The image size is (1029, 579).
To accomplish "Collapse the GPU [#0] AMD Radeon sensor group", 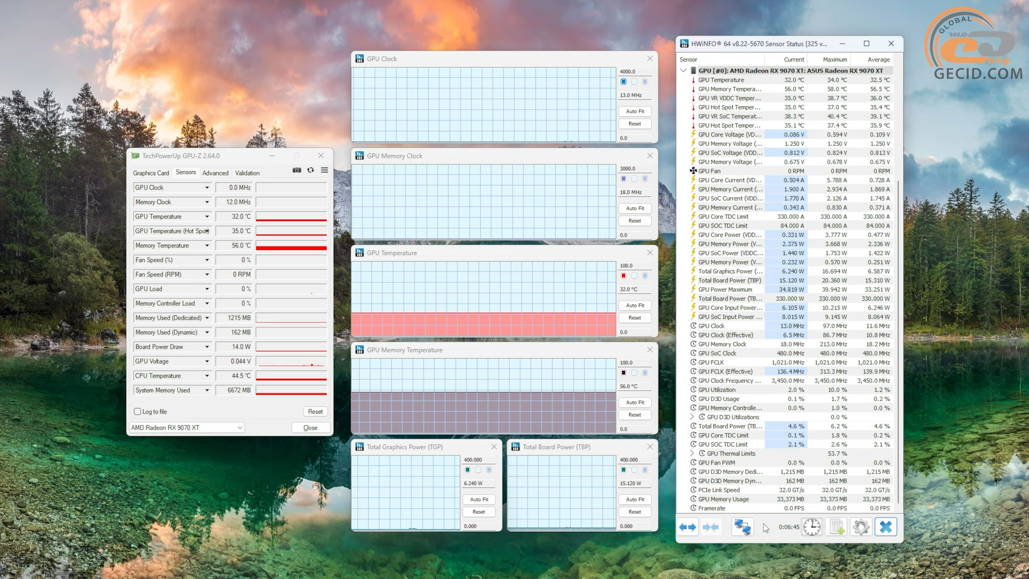I will pyautogui.click(x=683, y=71).
